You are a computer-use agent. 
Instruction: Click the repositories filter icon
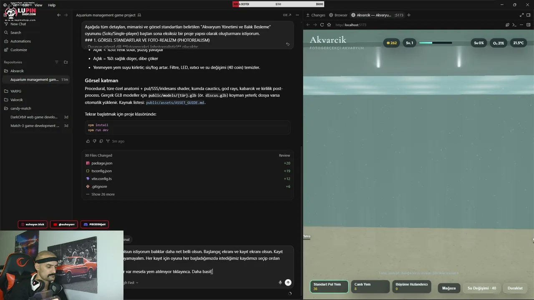(x=57, y=62)
